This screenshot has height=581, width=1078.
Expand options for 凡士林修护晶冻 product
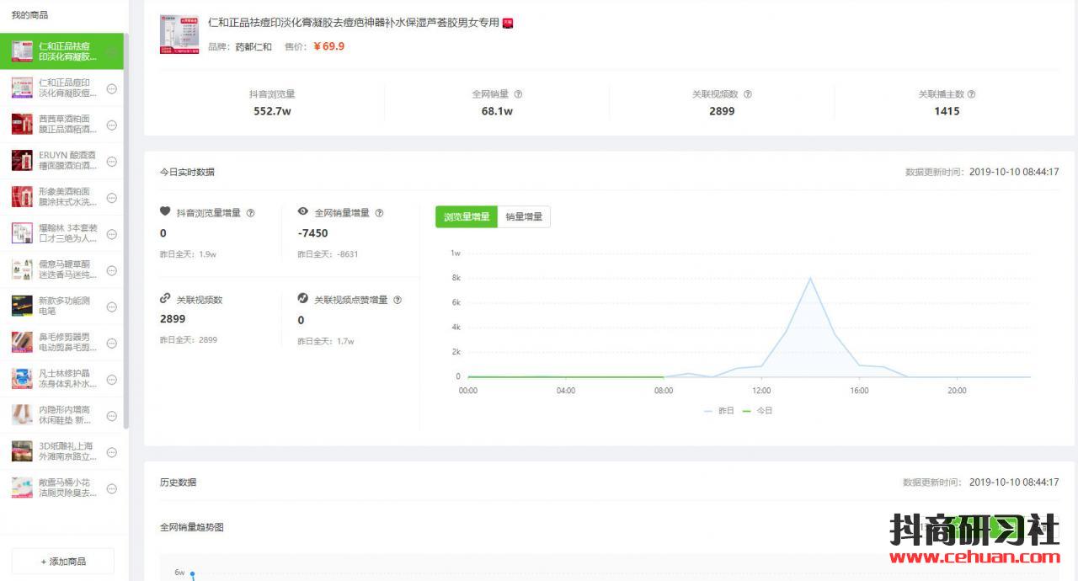click(x=112, y=379)
